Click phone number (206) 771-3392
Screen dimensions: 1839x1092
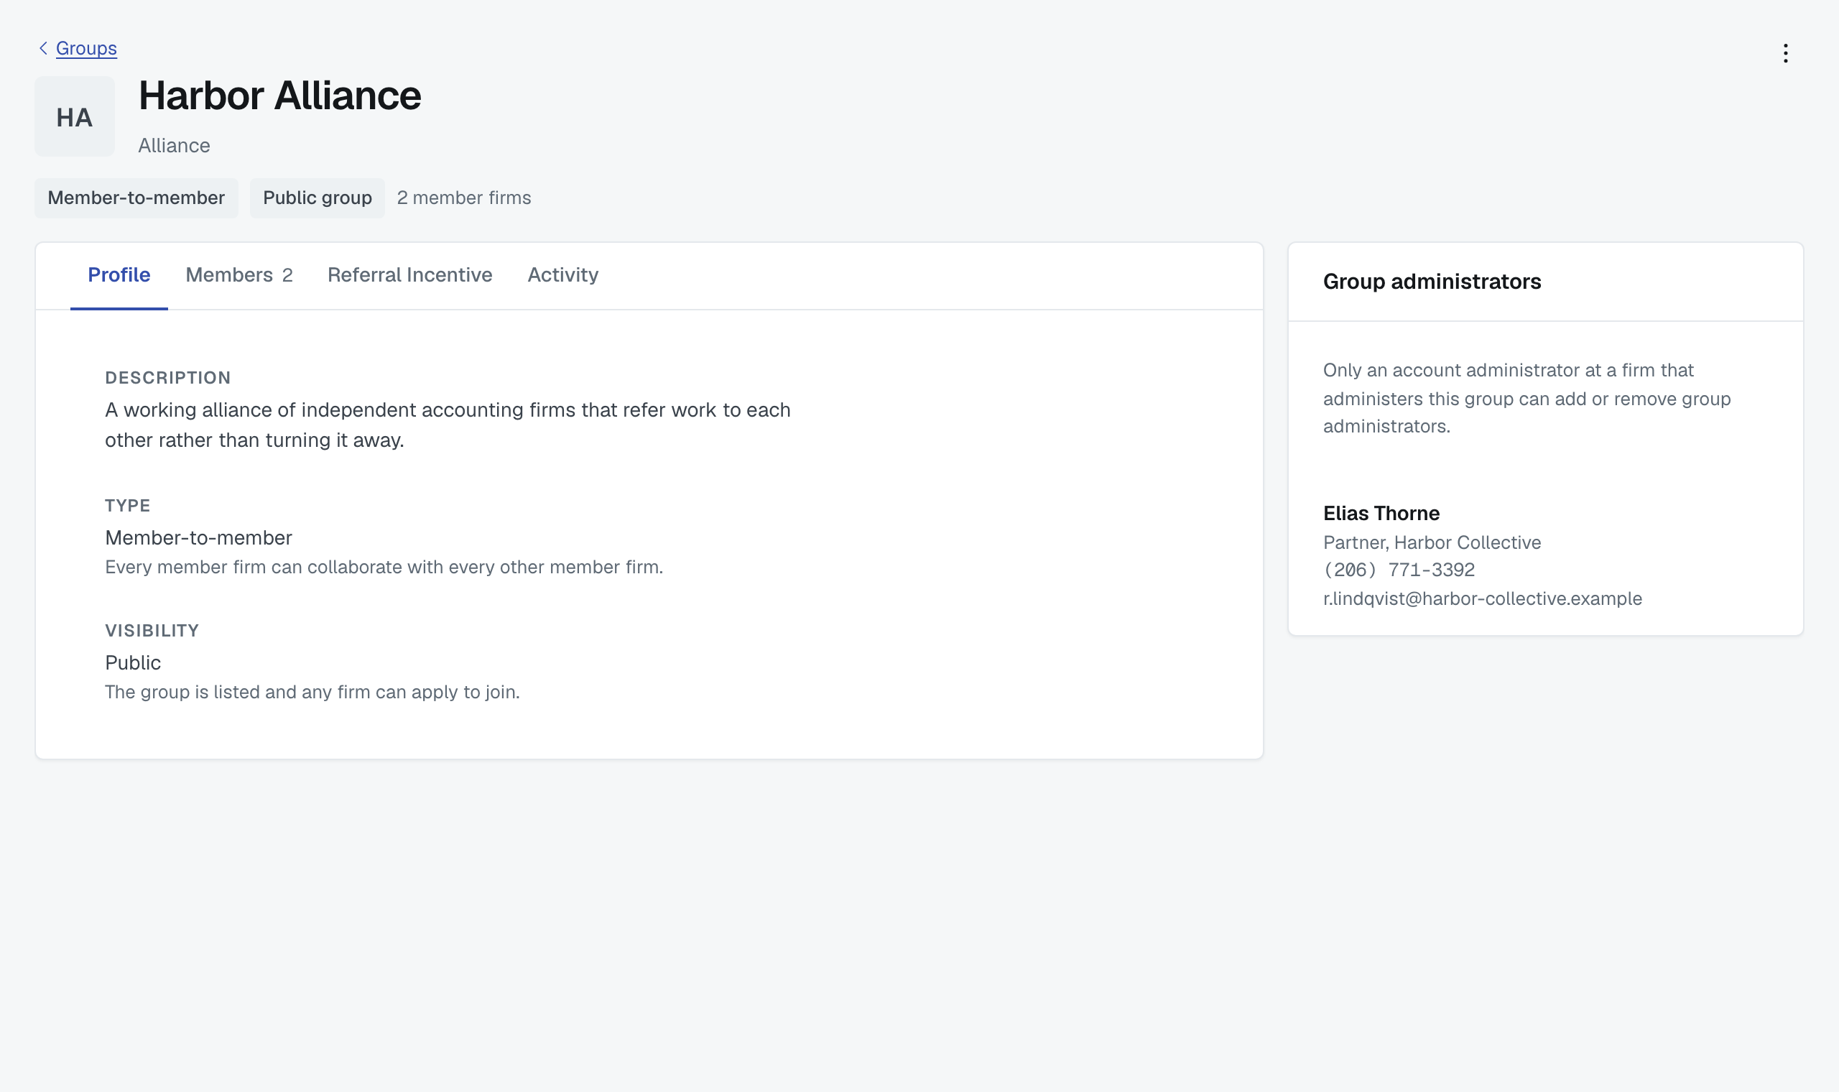point(1399,570)
